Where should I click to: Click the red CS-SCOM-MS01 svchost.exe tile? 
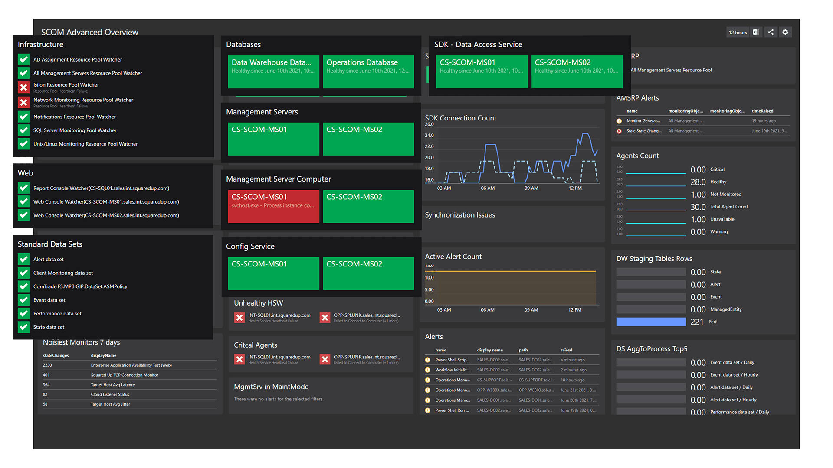click(x=273, y=206)
